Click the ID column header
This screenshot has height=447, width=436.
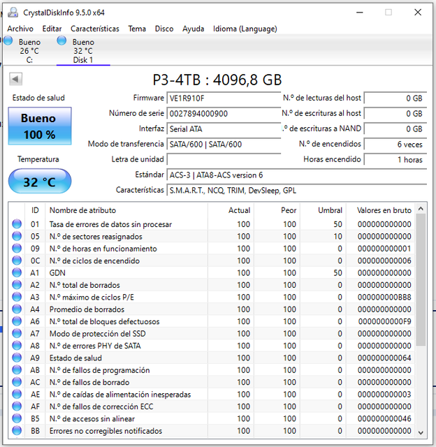pos(35,210)
